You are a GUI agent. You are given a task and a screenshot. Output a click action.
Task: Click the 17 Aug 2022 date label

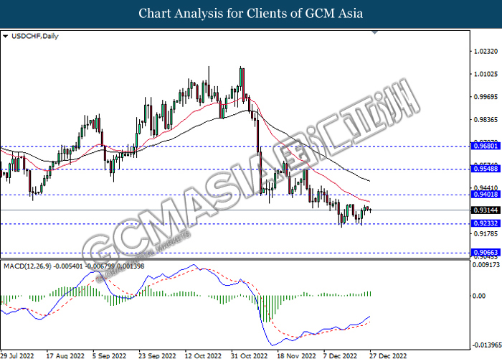pos(65,355)
